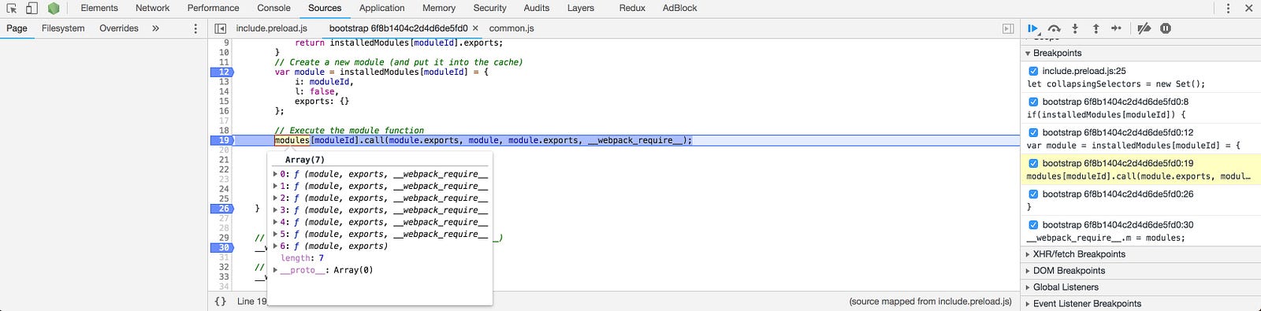Step into next function call
The height and width of the screenshot is (311, 1261).
[x=1075, y=28]
